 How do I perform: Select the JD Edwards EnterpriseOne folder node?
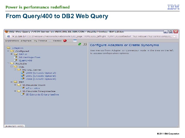tap(39, 91)
